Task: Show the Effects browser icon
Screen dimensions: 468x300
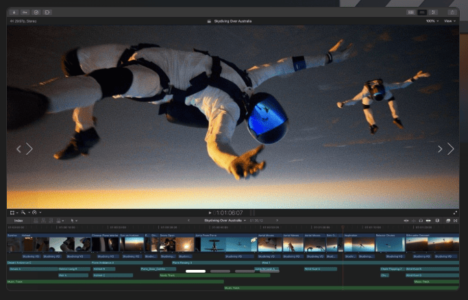Action: [x=447, y=221]
